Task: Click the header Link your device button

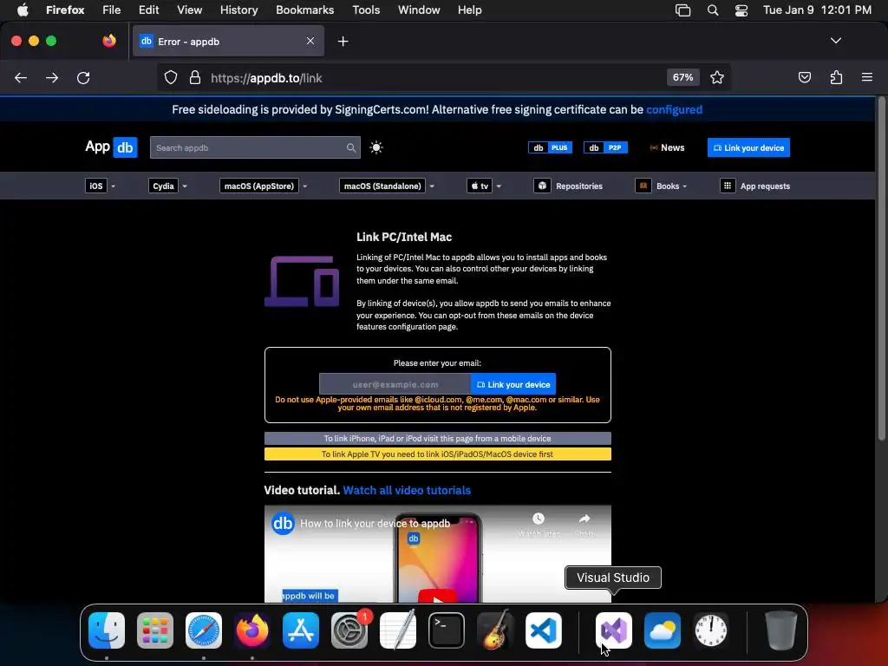Action: coord(748,147)
